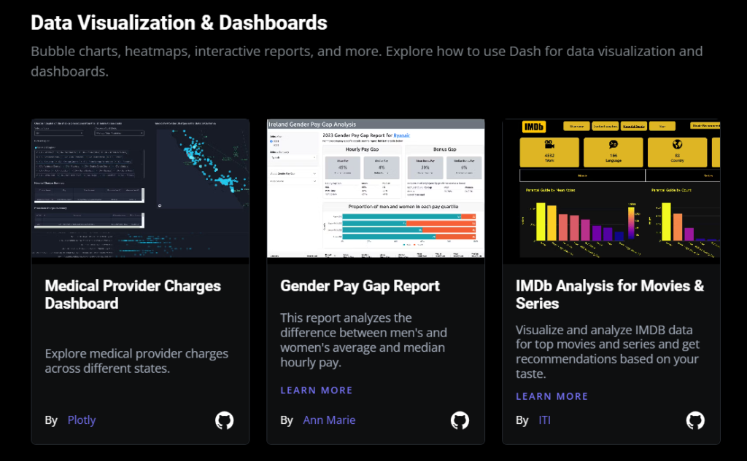Open GitHub repo for Medical Provider Charges Dashboard
Image resolution: width=747 pixels, height=461 pixels.
click(x=224, y=420)
